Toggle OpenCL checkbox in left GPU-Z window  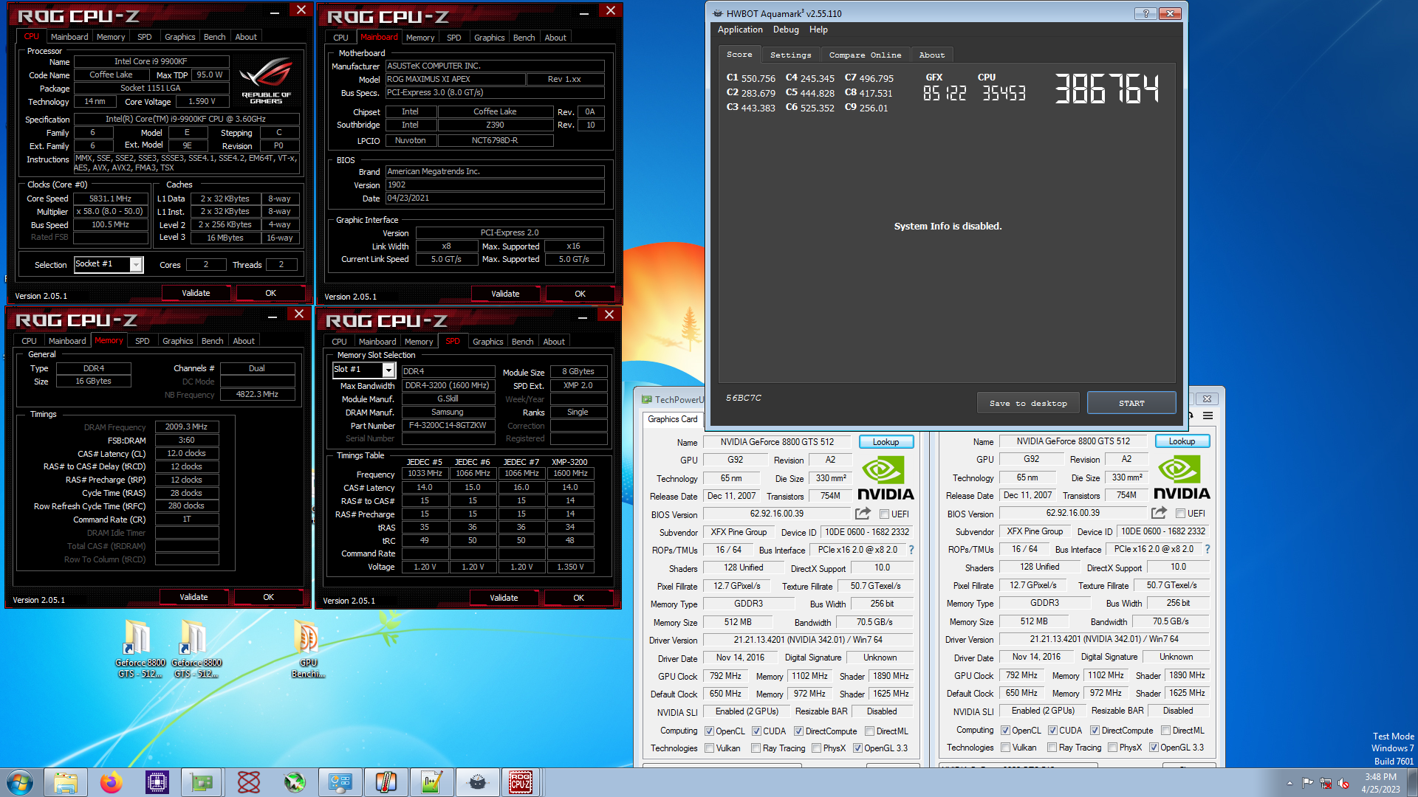click(x=709, y=731)
